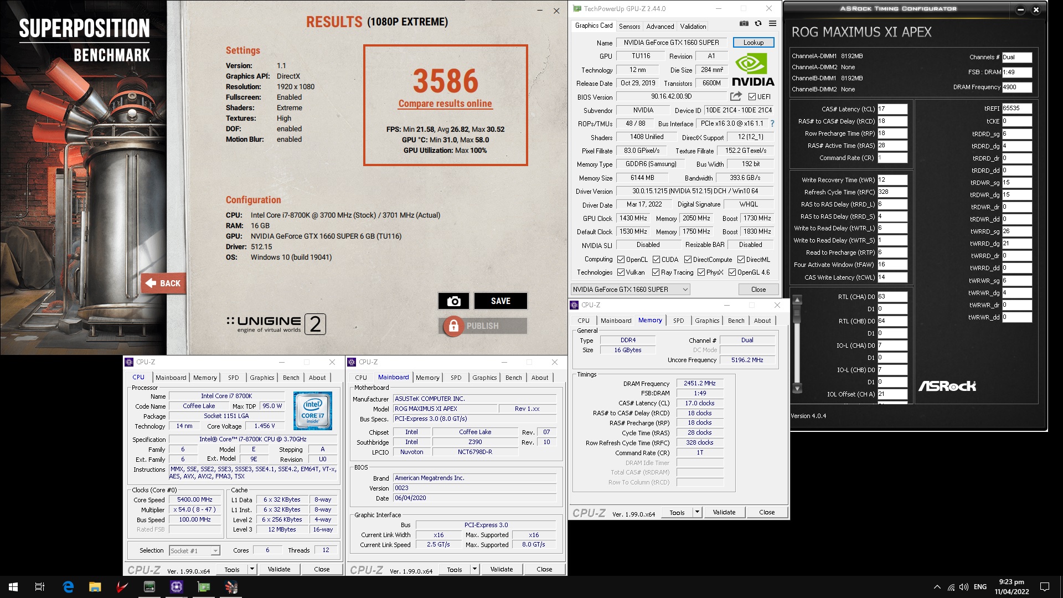This screenshot has height=598, width=1063.
Task: Click GPU-Z refresh icon
Action: pos(758,24)
